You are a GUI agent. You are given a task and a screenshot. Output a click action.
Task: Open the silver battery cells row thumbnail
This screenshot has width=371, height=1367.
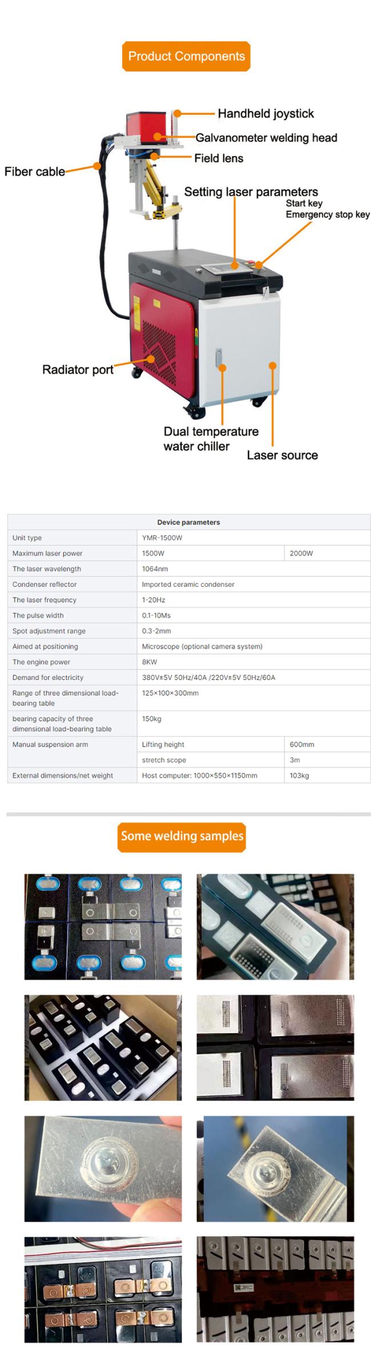tap(275, 1289)
